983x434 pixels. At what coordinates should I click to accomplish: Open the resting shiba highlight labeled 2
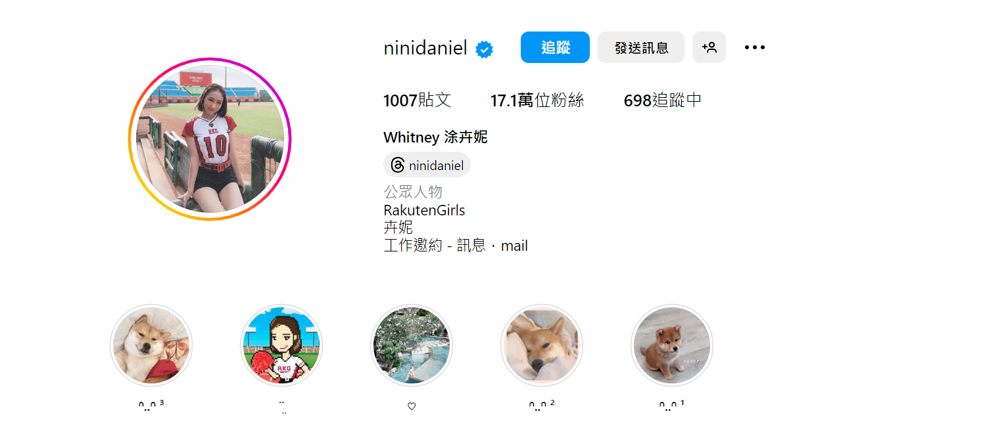542,345
